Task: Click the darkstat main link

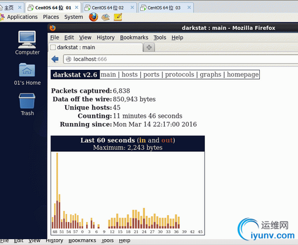Action: (x=108, y=74)
